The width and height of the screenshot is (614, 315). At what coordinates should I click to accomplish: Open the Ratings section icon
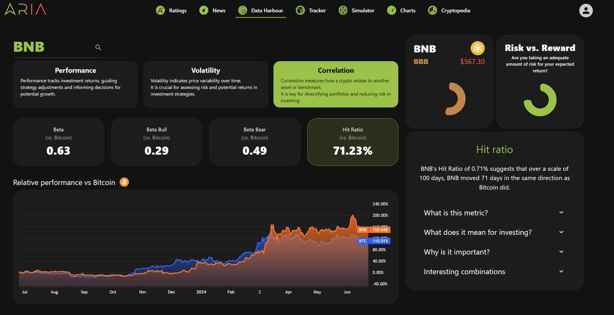(160, 10)
